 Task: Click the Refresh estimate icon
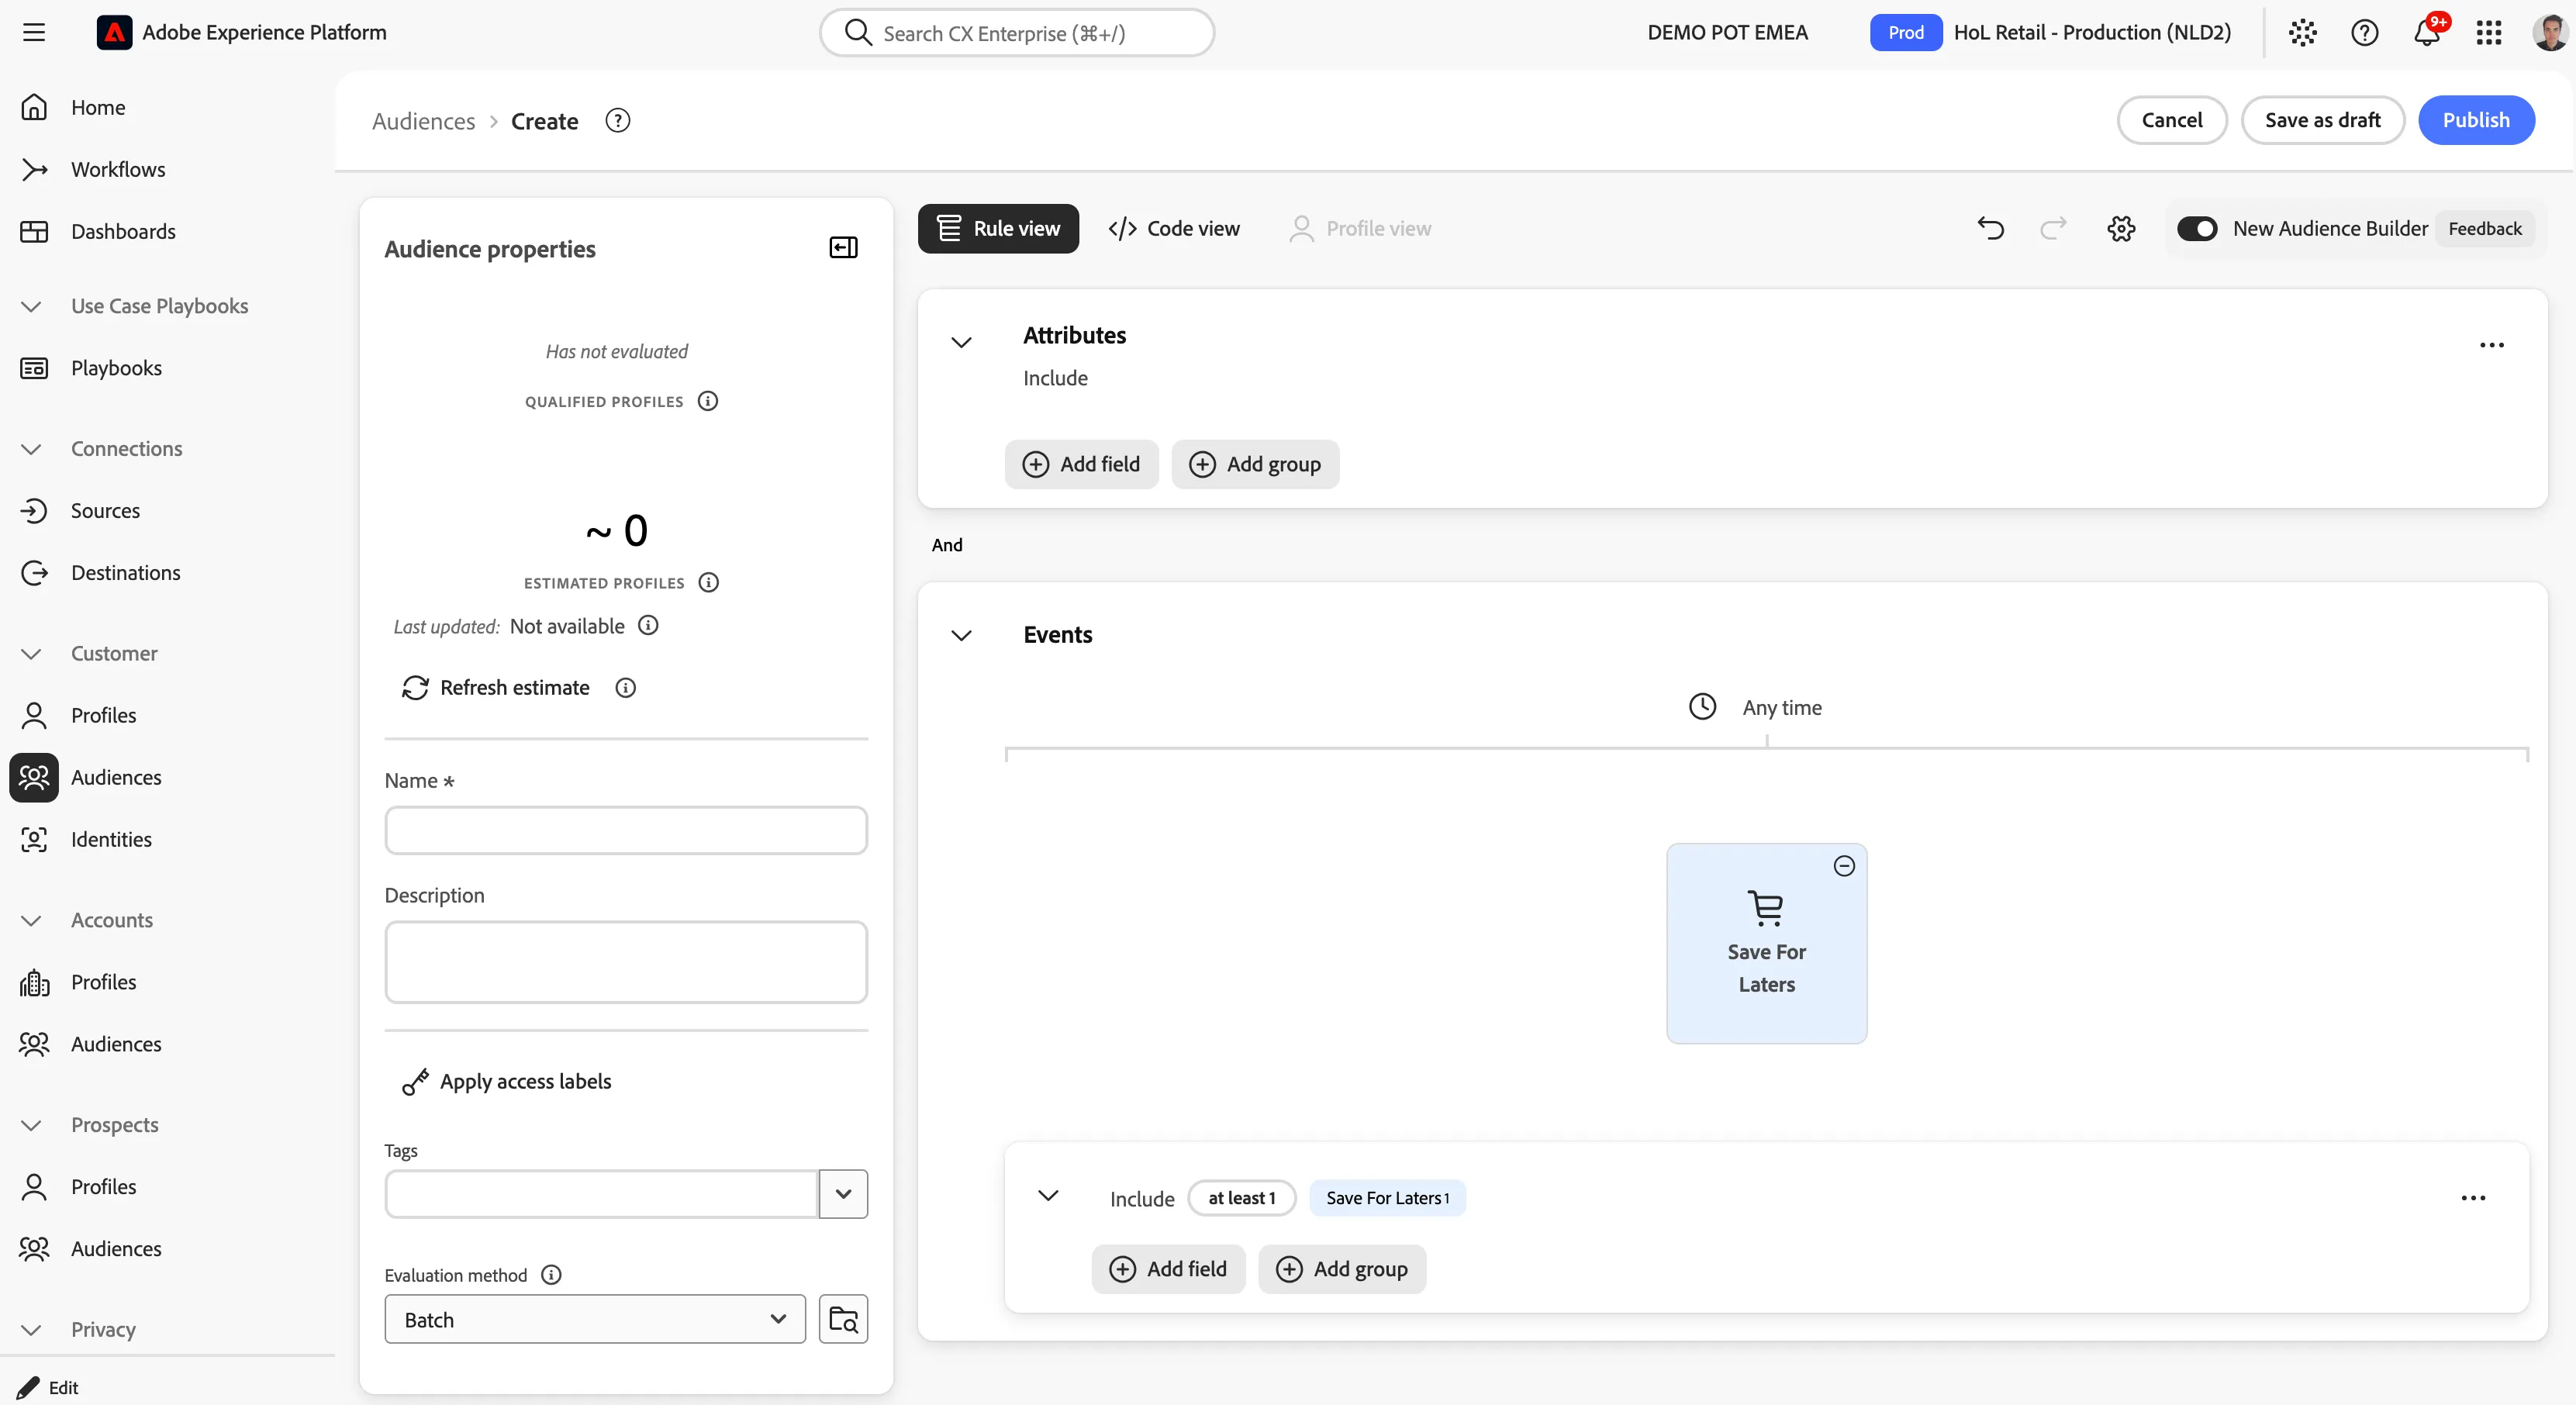415,688
